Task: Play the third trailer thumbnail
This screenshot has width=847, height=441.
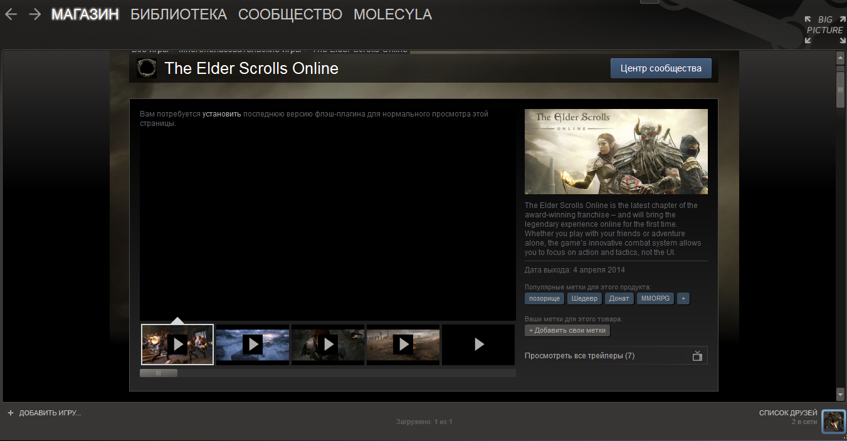Action: [x=328, y=344]
